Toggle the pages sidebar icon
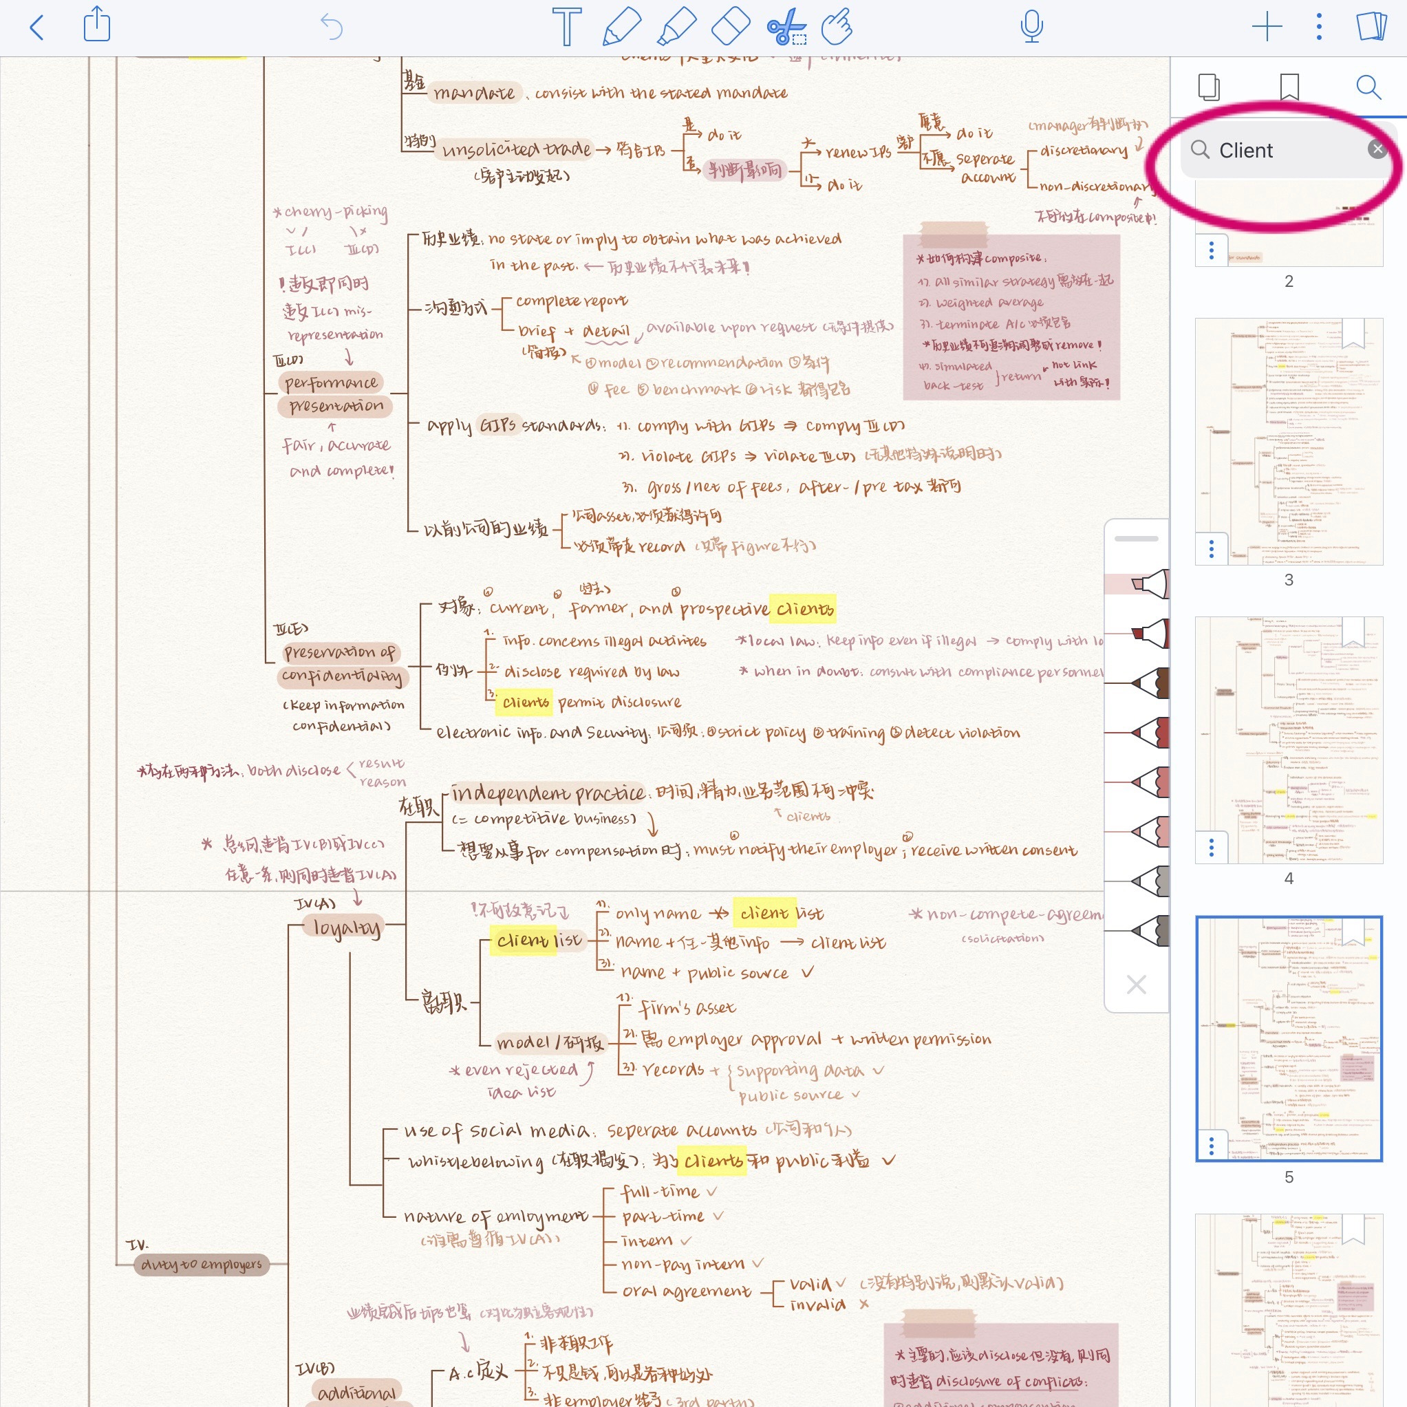 pos(1372,26)
